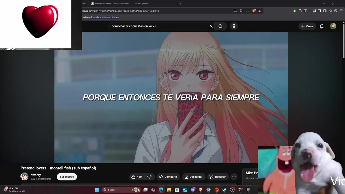This screenshot has width=345, height=194.
Task: Clear the YouTube search query with X
Action: tap(211, 26)
